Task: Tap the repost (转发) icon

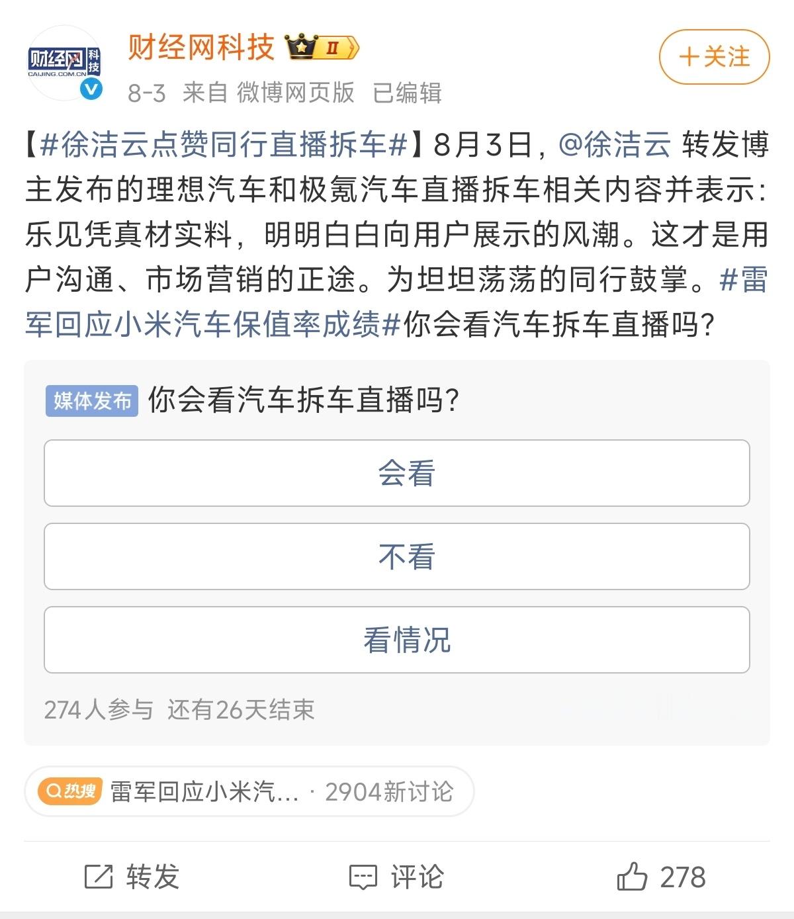Action: (x=99, y=877)
